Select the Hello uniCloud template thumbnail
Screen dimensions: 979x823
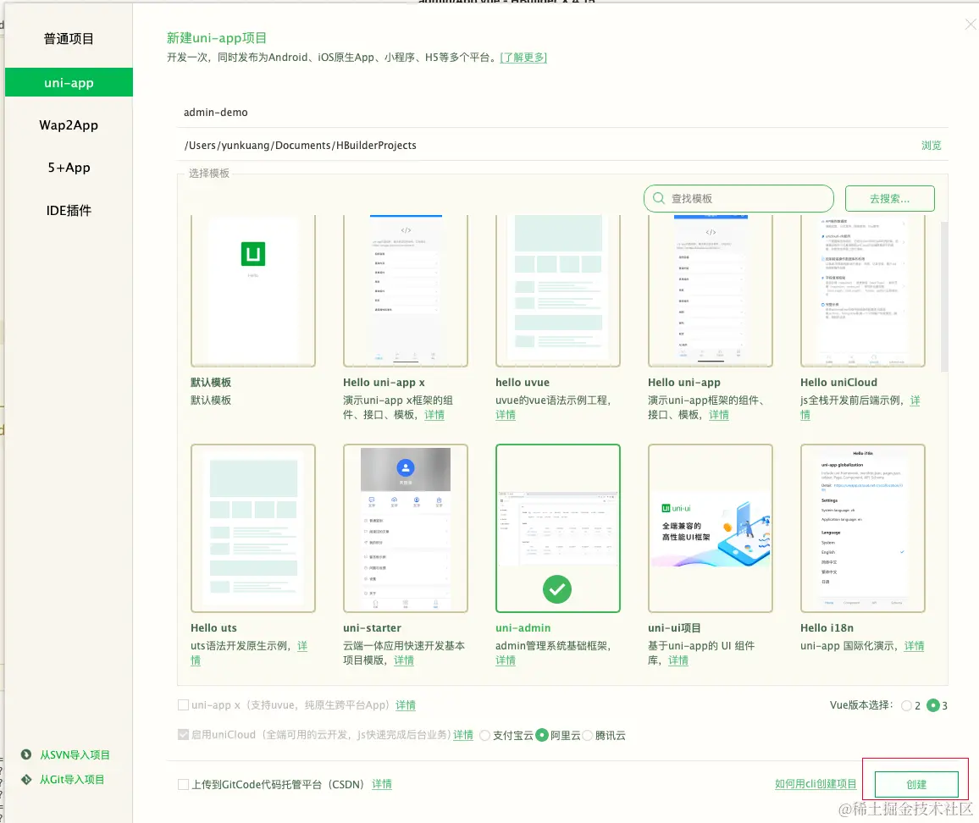862,291
